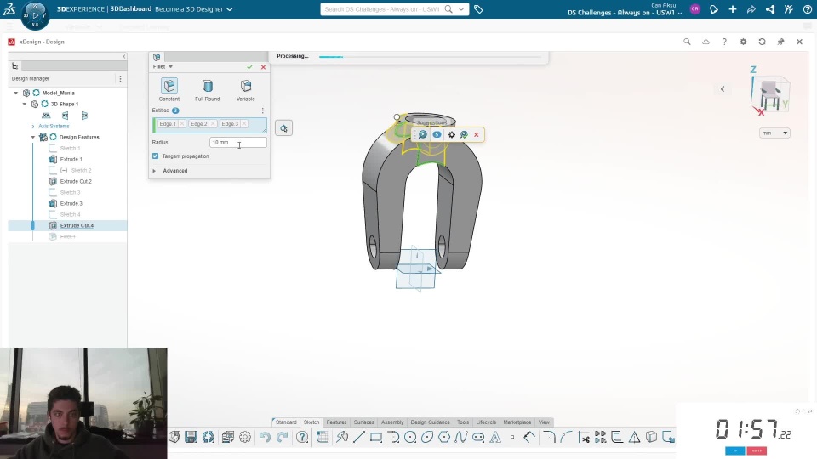The image size is (817, 459).
Task: Switch to the Design Guidance tab
Action: (431, 422)
